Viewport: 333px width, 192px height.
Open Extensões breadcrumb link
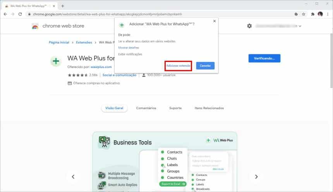click(84, 42)
